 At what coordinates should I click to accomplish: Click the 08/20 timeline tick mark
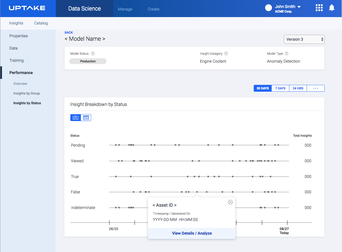pyautogui.click(x=109, y=222)
